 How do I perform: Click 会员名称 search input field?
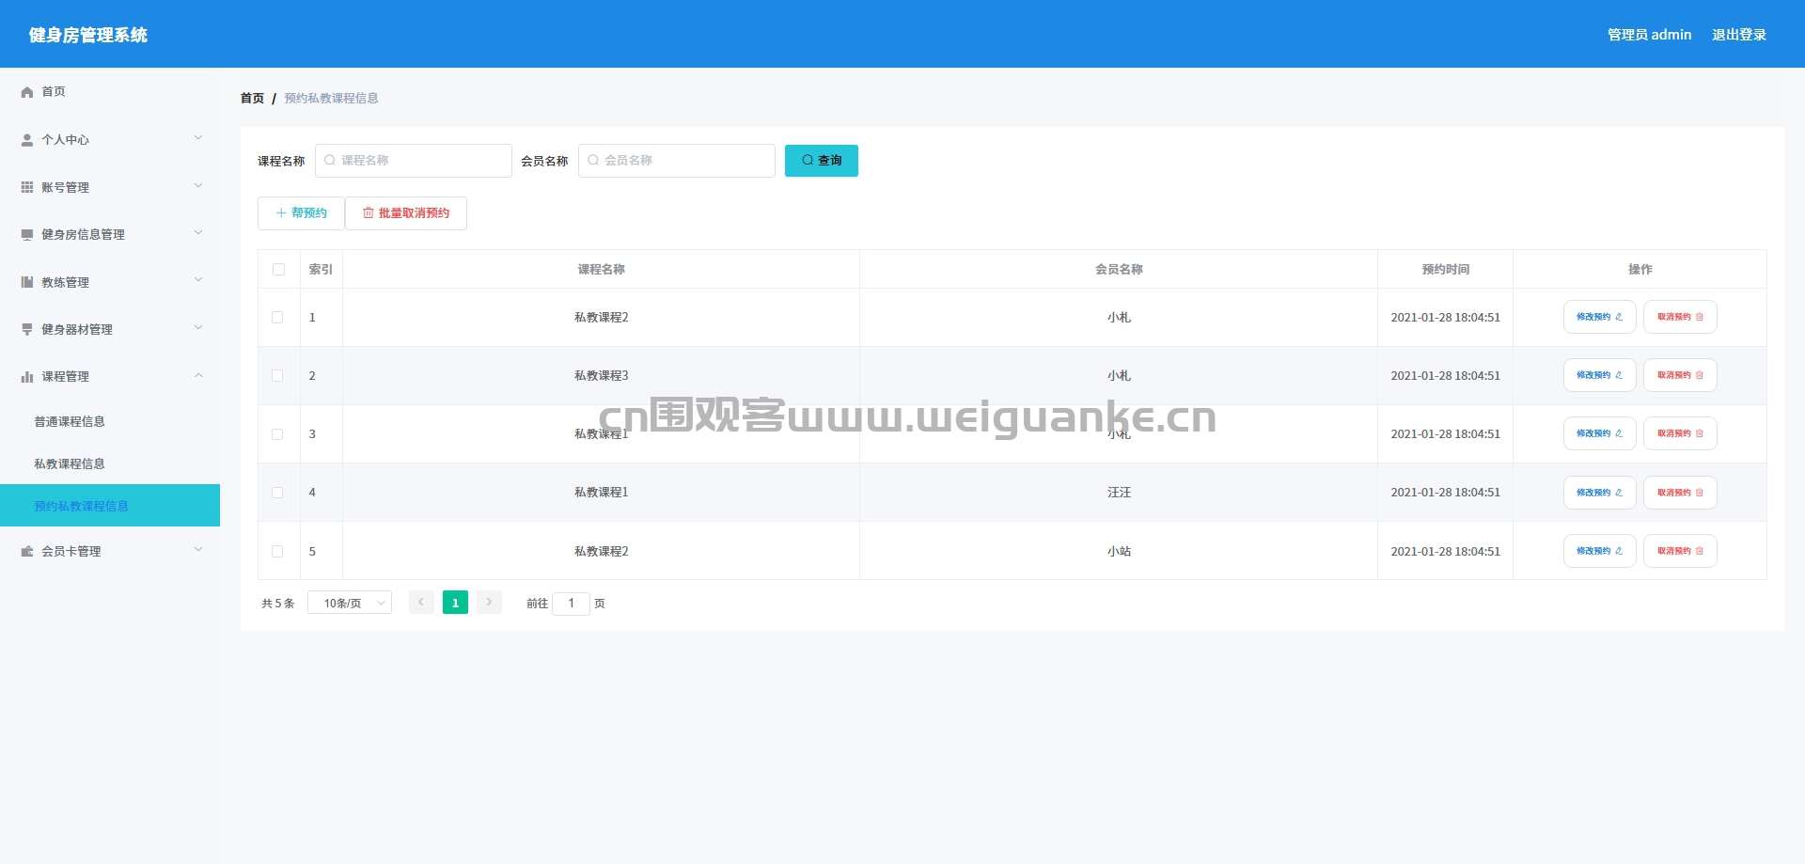click(677, 161)
